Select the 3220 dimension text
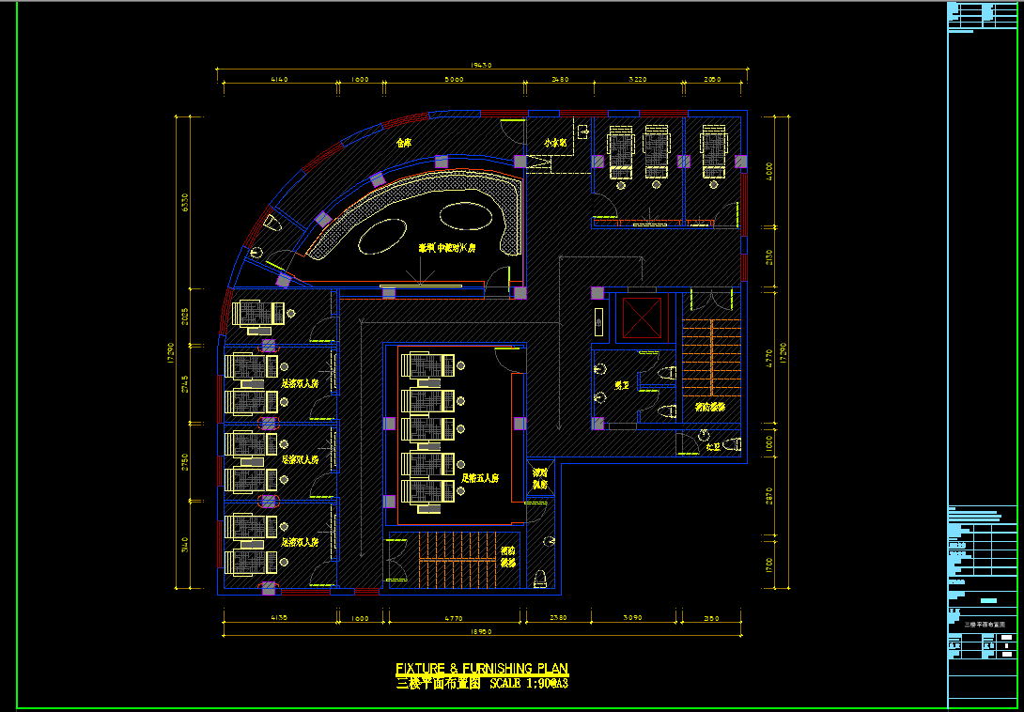Screen dimensions: 1024x712 [x=637, y=80]
